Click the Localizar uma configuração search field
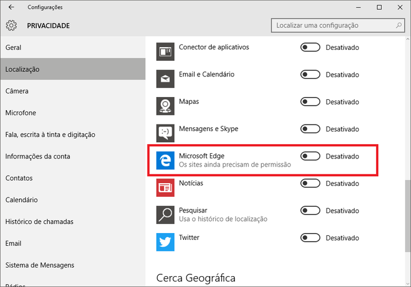The image size is (411, 287). (338, 25)
